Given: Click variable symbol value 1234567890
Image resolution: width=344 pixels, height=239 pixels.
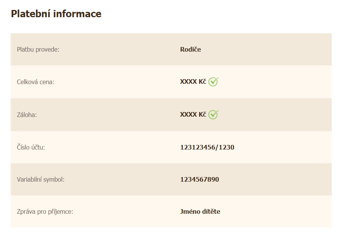Looking at the screenshot, I should (x=200, y=179).
